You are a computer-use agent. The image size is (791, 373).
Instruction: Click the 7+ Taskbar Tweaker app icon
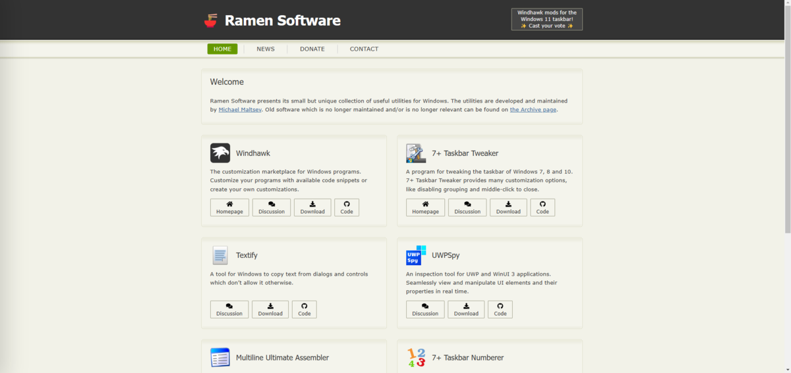pos(416,153)
